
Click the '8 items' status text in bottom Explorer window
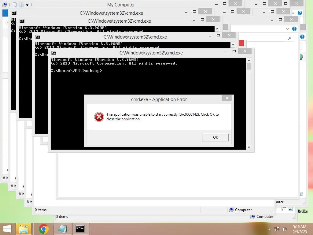coord(62,217)
